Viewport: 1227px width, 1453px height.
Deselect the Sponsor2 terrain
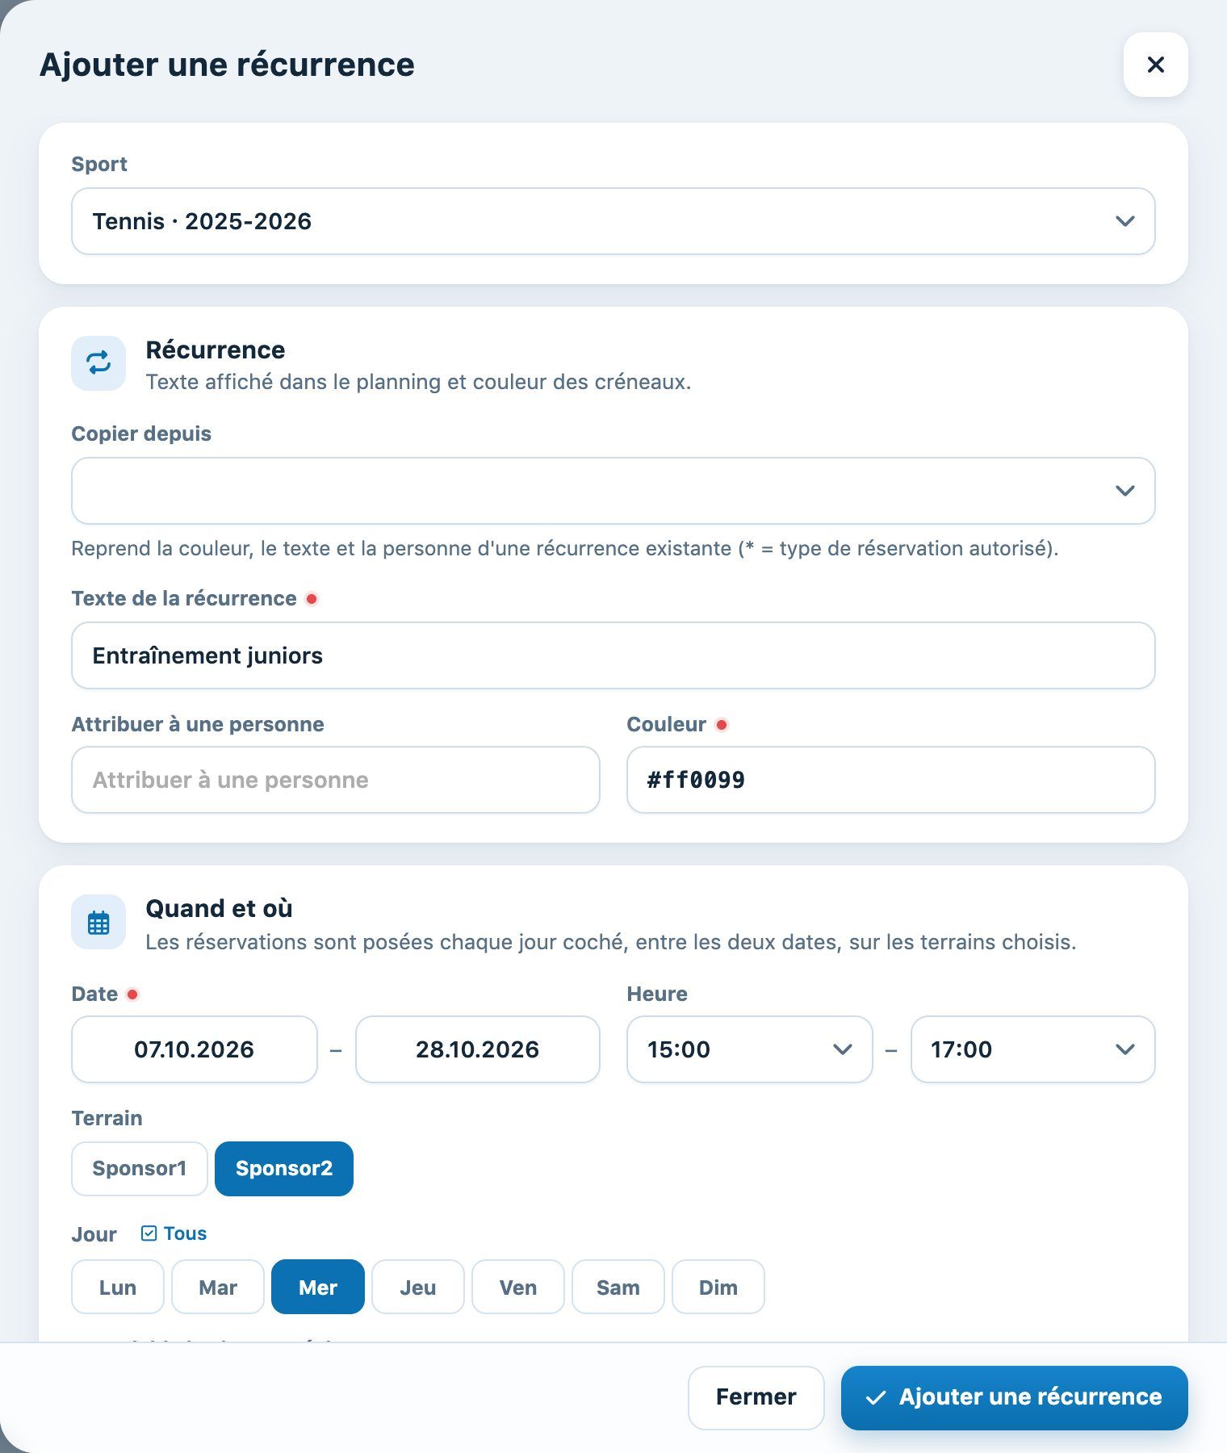[284, 1168]
